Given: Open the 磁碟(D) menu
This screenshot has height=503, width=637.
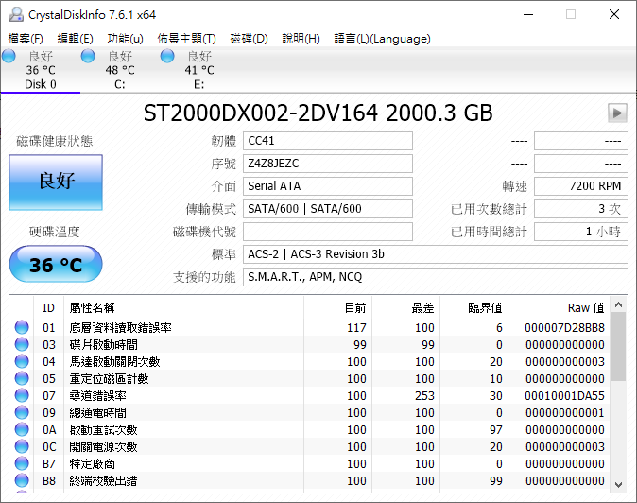Looking at the screenshot, I should (x=249, y=39).
